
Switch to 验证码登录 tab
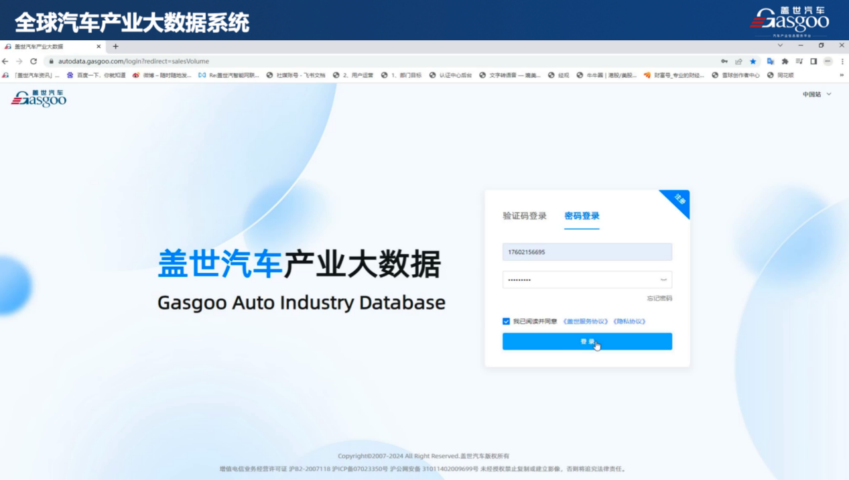(525, 216)
